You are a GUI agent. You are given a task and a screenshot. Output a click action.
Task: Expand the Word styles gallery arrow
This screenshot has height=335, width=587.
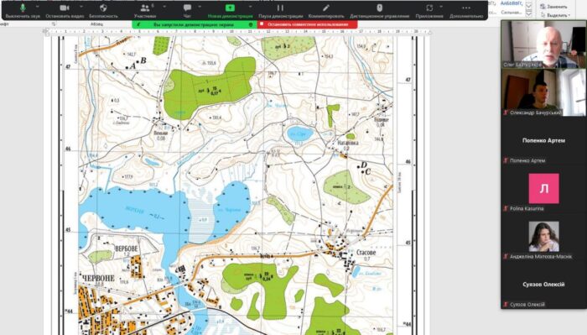[x=528, y=14]
